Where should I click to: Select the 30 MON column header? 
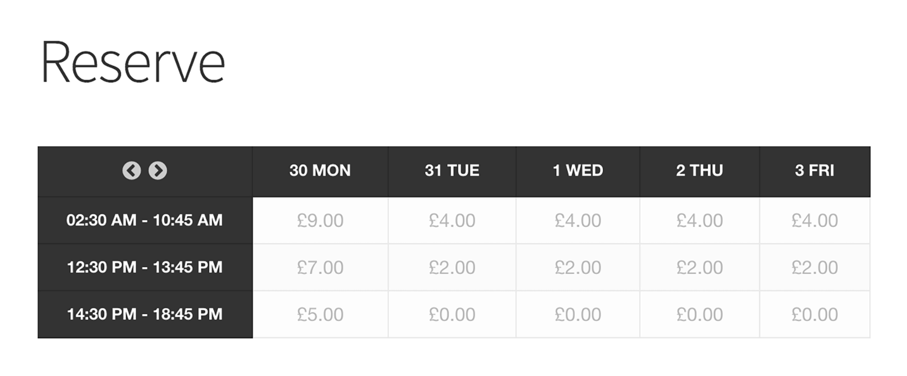[320, 171]
